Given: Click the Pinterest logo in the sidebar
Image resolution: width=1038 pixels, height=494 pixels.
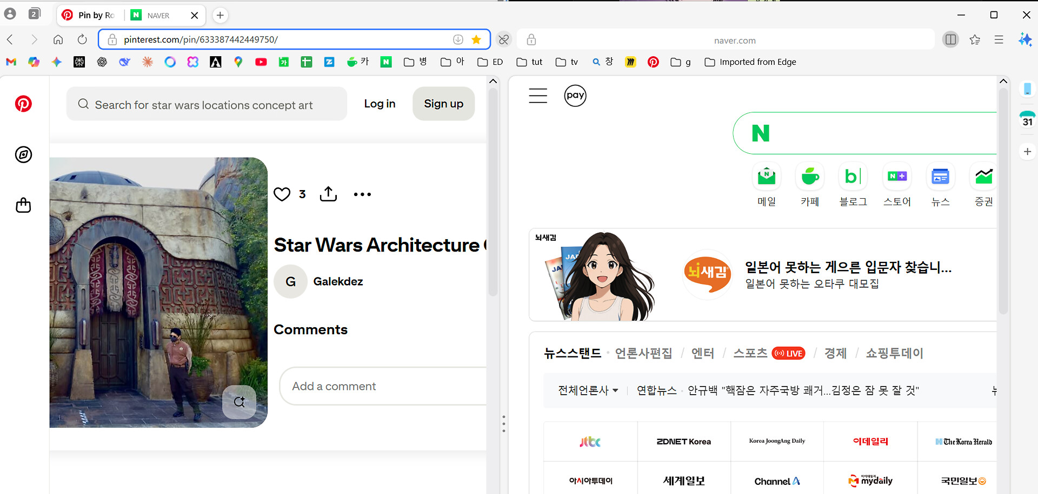Looking at the screenshot, I should tap(23, 104).
